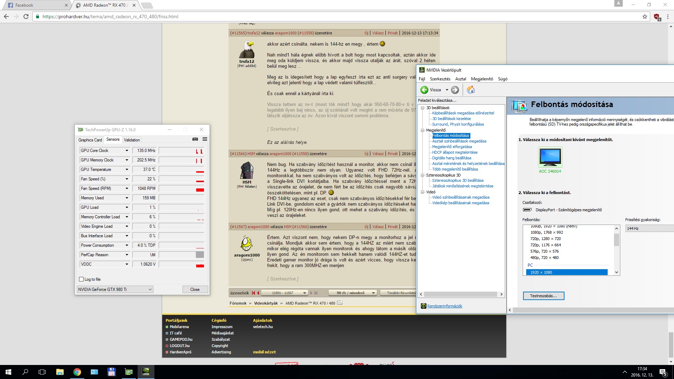The image size is (674, 379).
Task: Click the NVIDIA control panel Forward arrow
Action: tap(455, 90)
